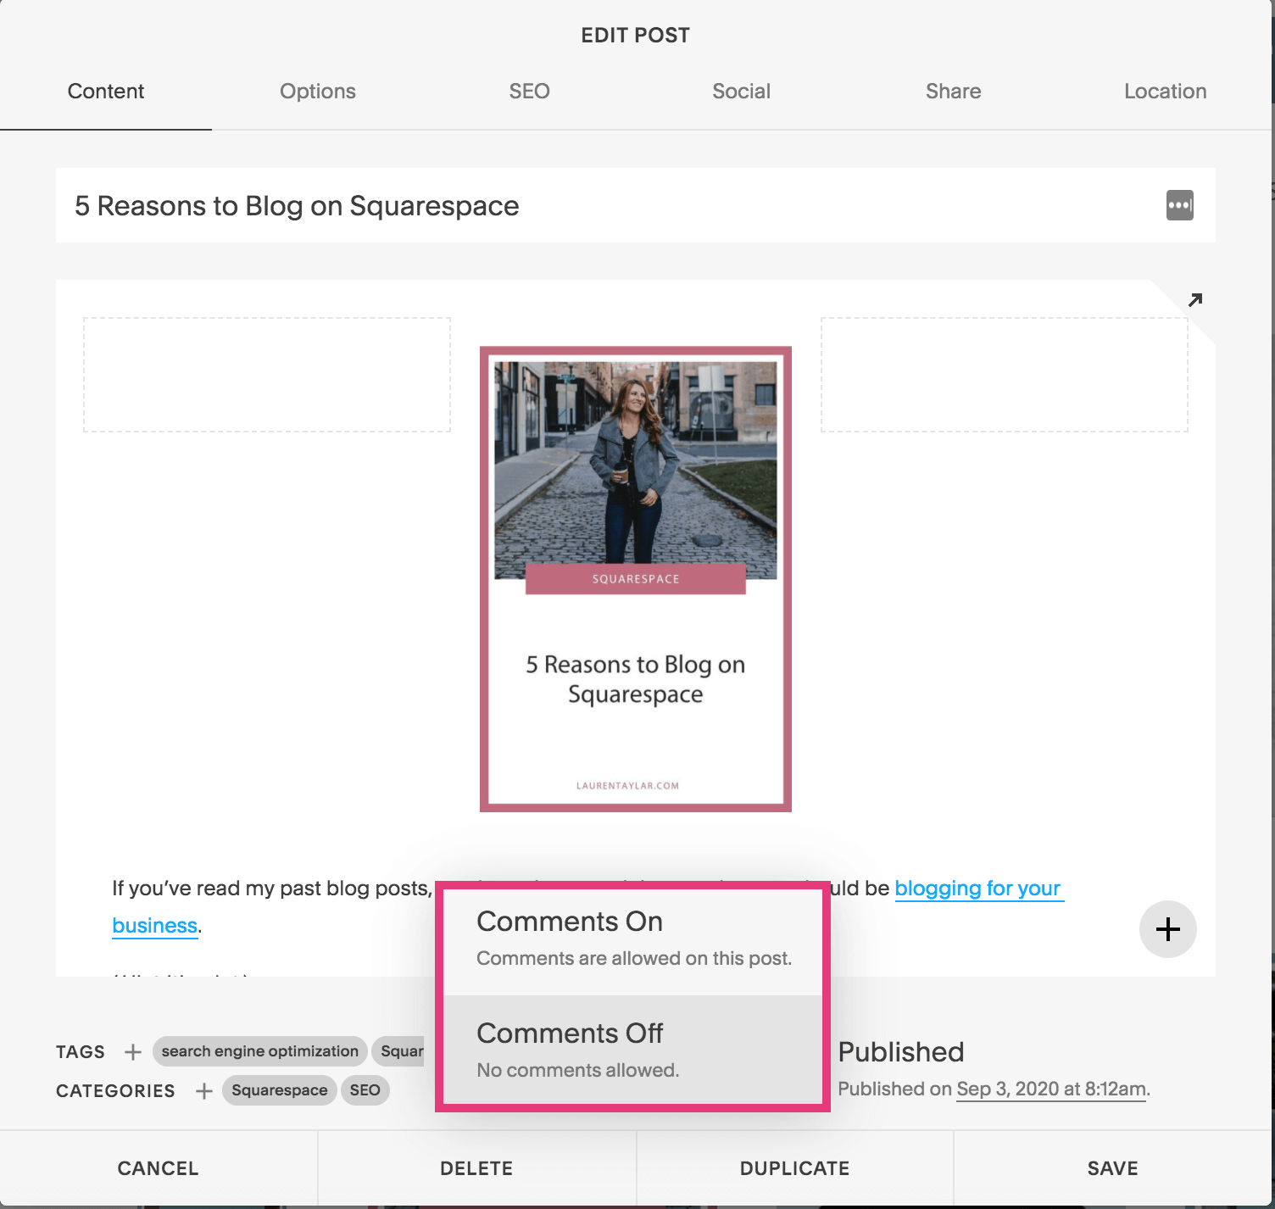Click the left empty dashed placeholder block
Screen dimensions: 1275x1209
pyautogui.click(x=267, y=375)
